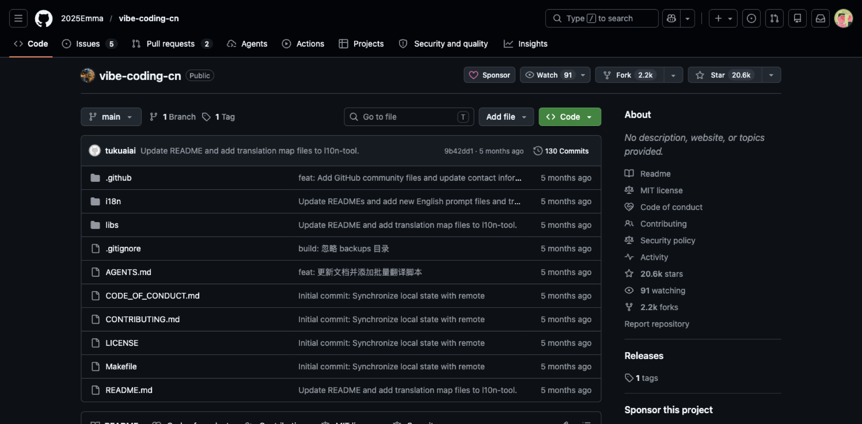Open the AGENTS.md file
The height and width of the screenshot is (424, 862).
click(128, 272)
